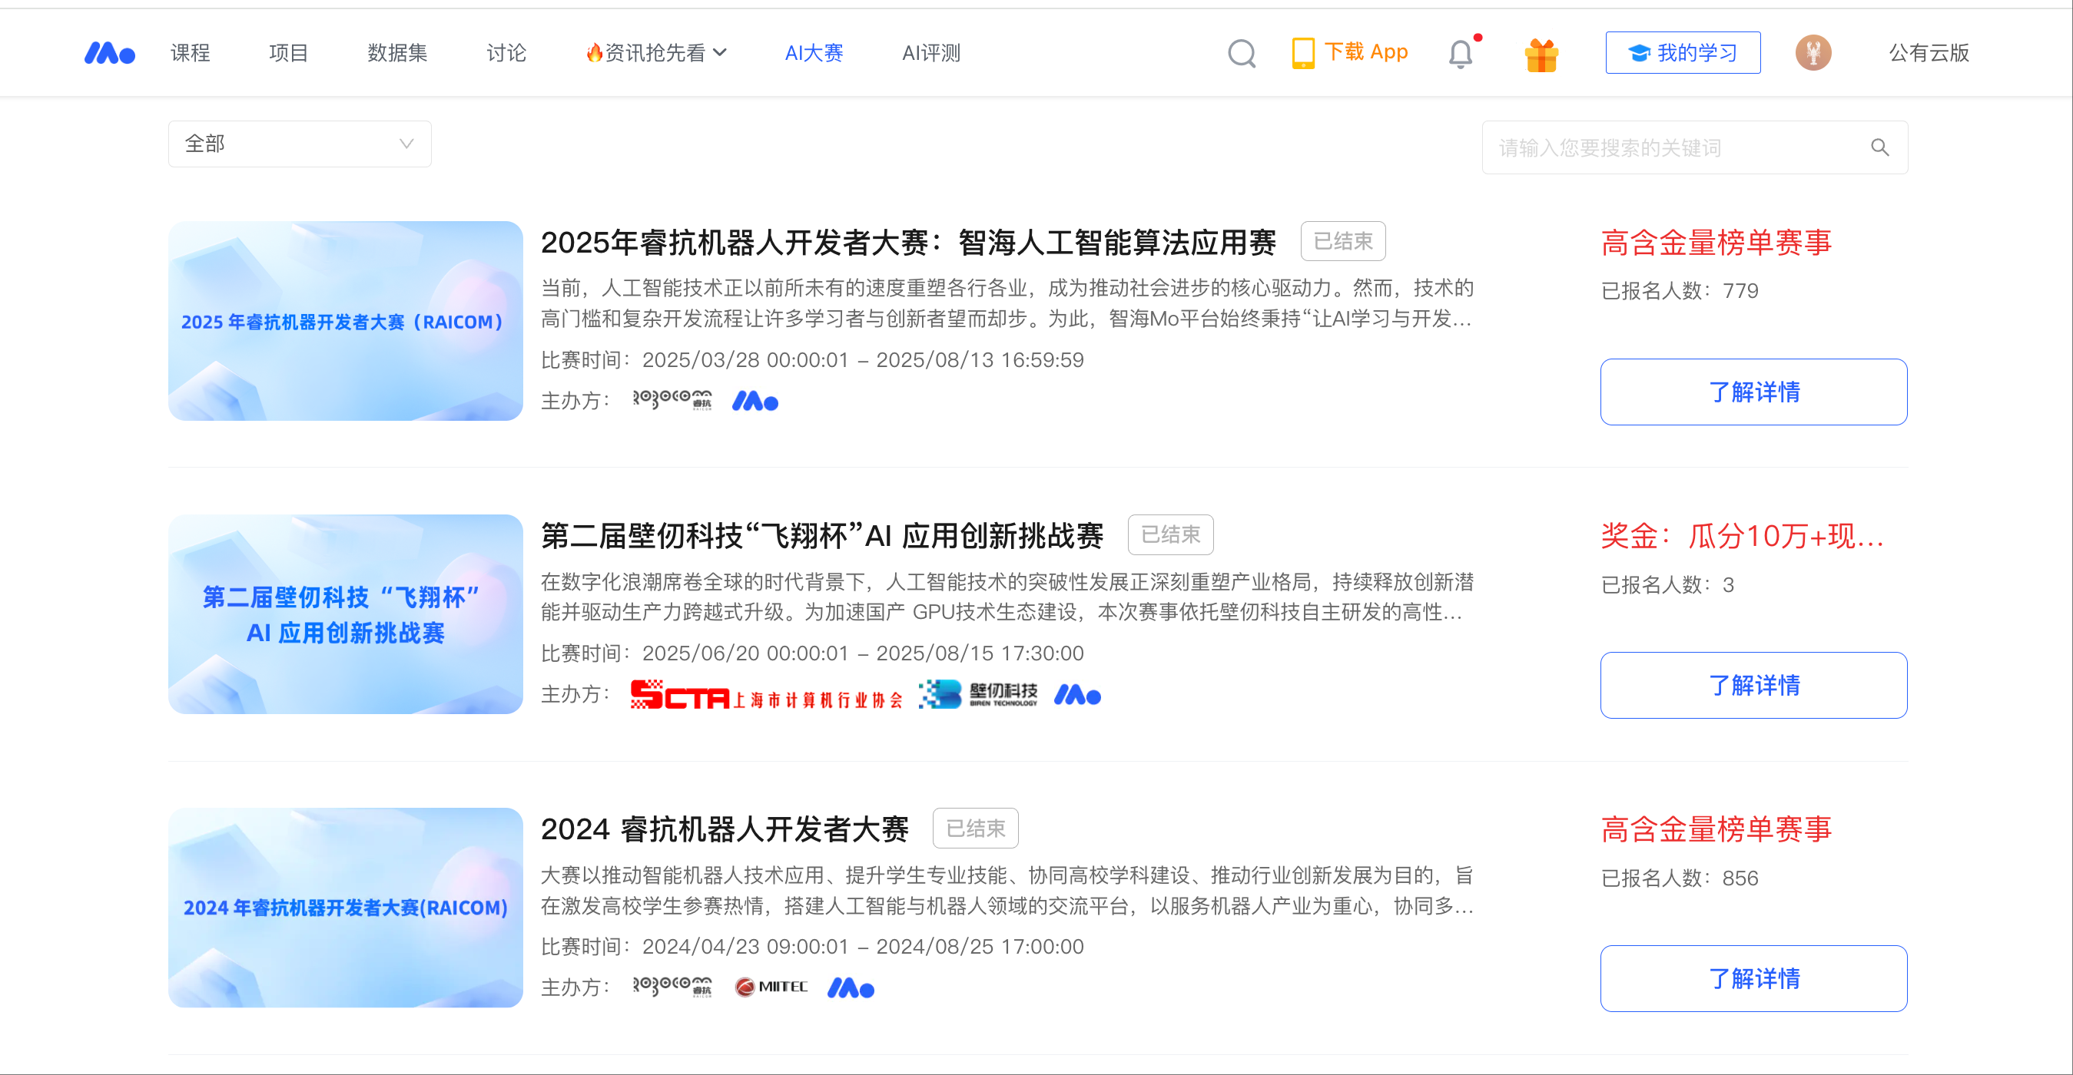Expand the 资讯抢先看 menu chevron

point(721,53)
